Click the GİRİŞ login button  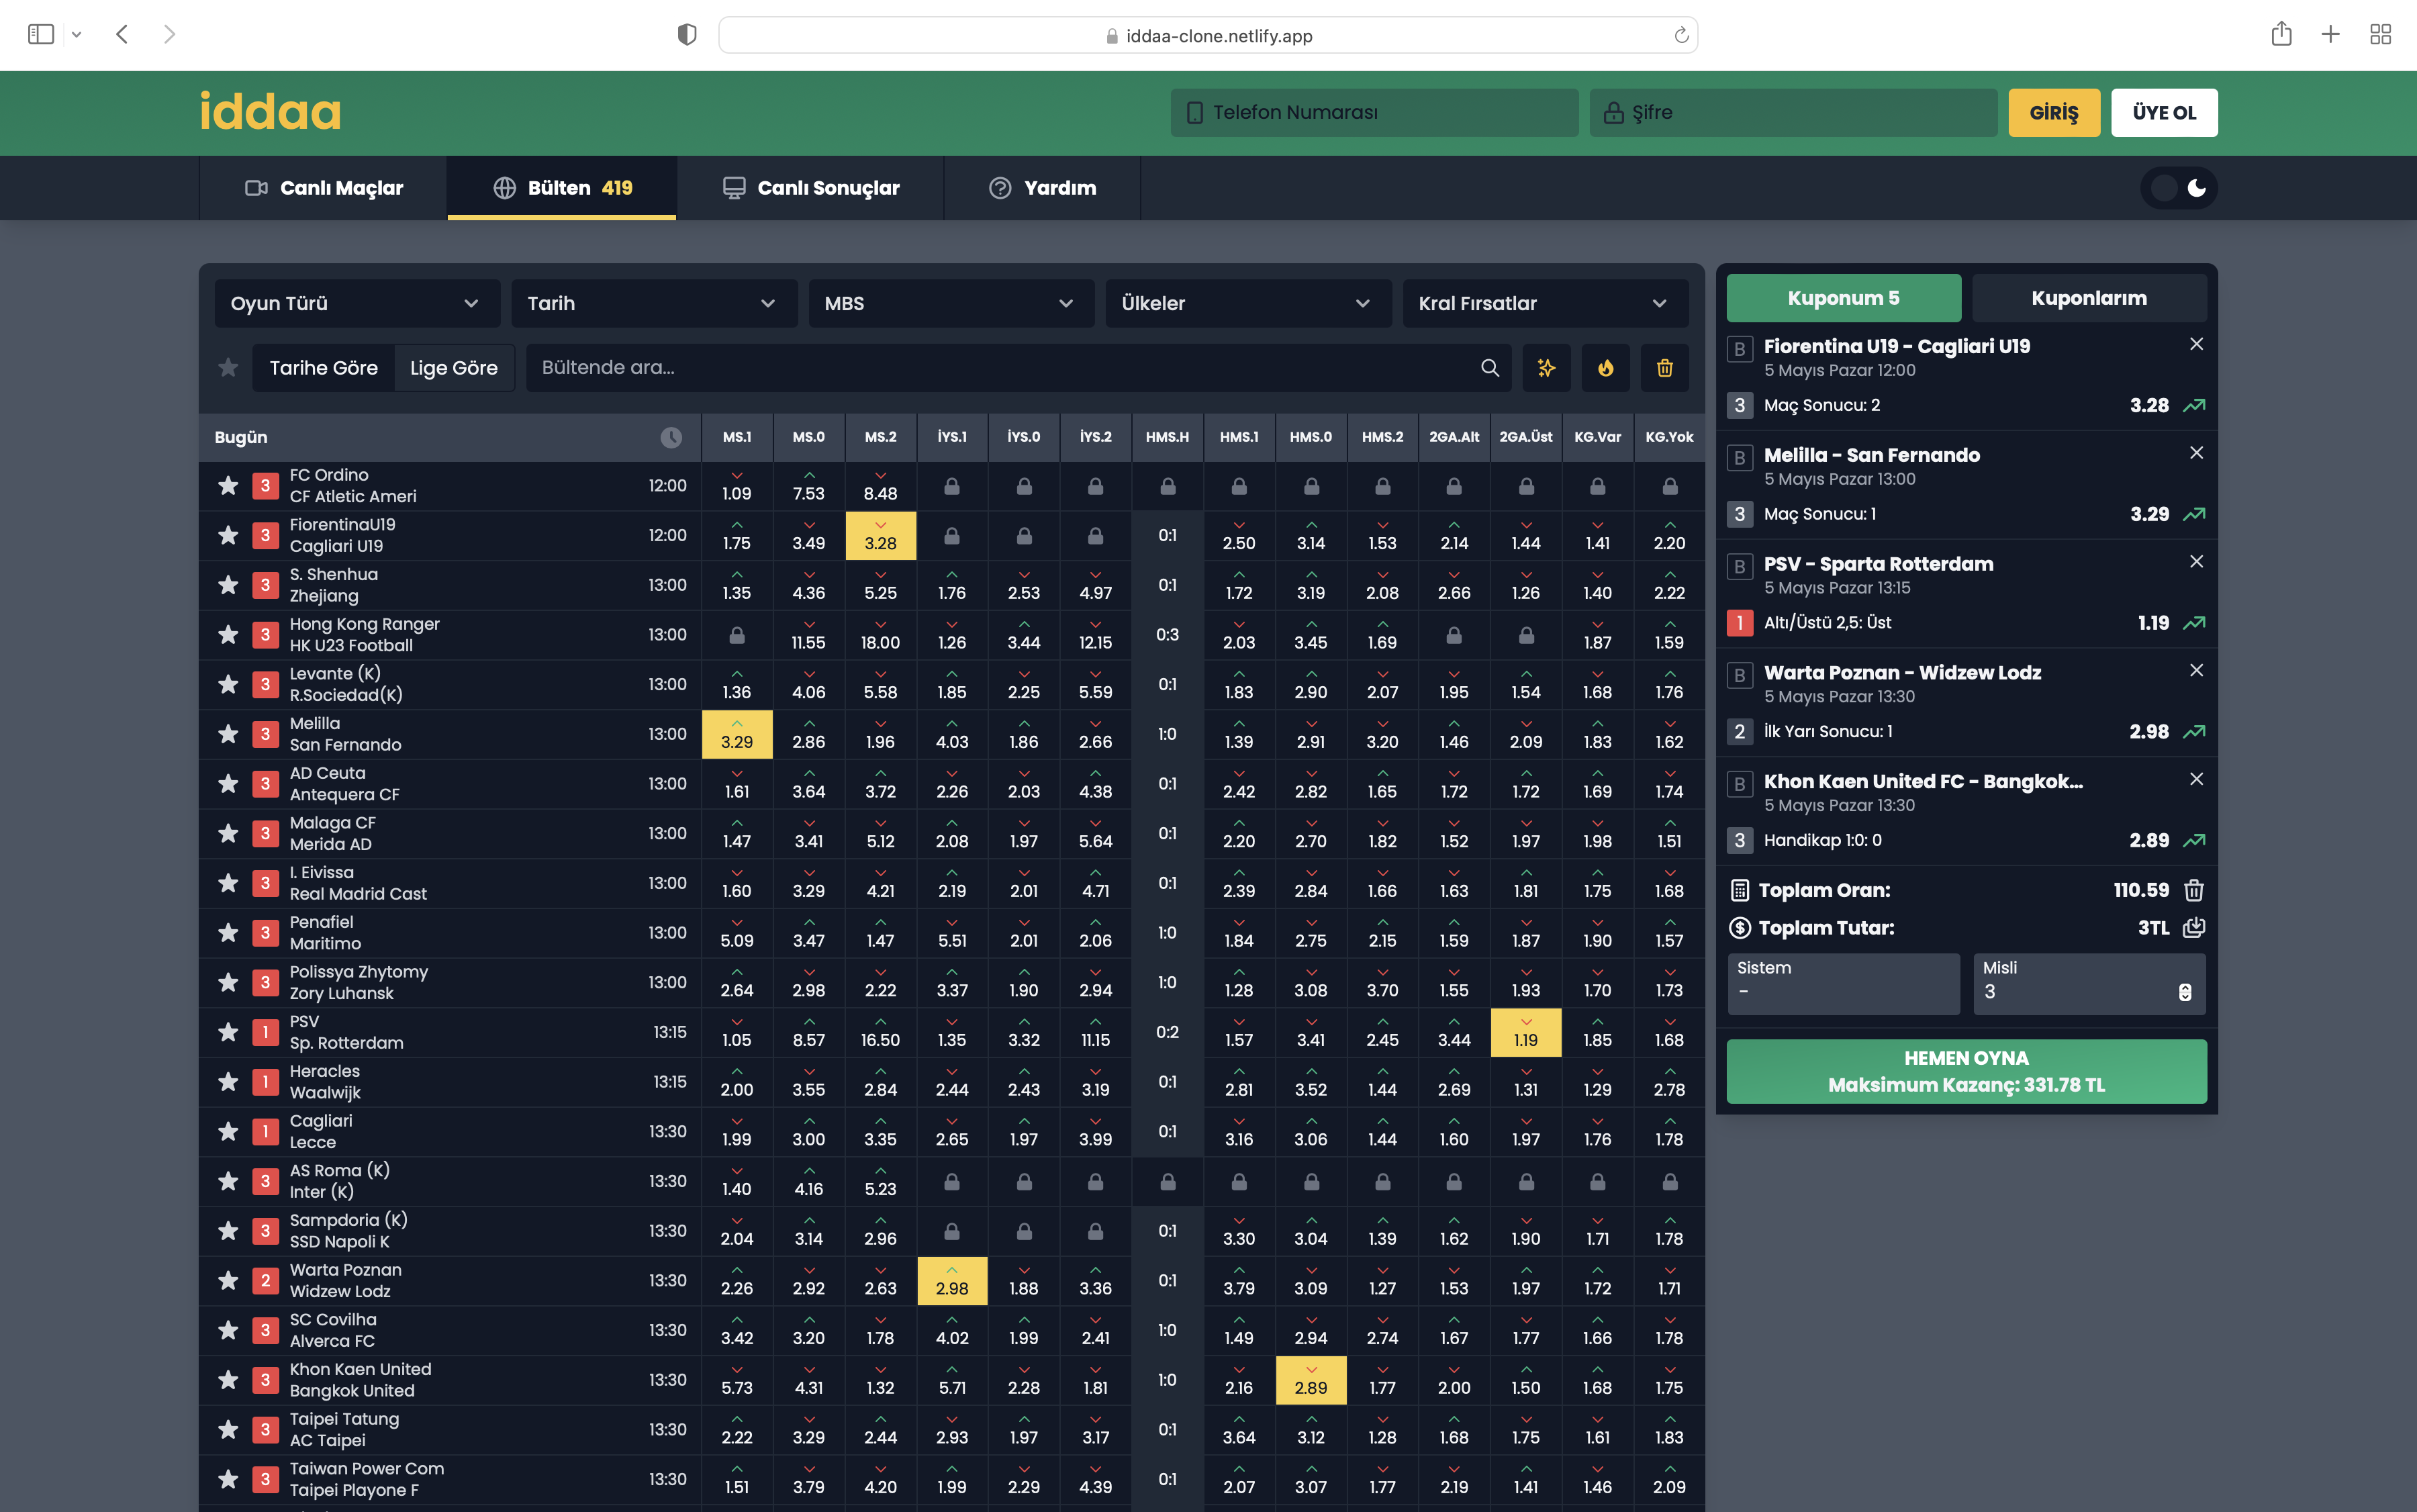(2053, 113)
